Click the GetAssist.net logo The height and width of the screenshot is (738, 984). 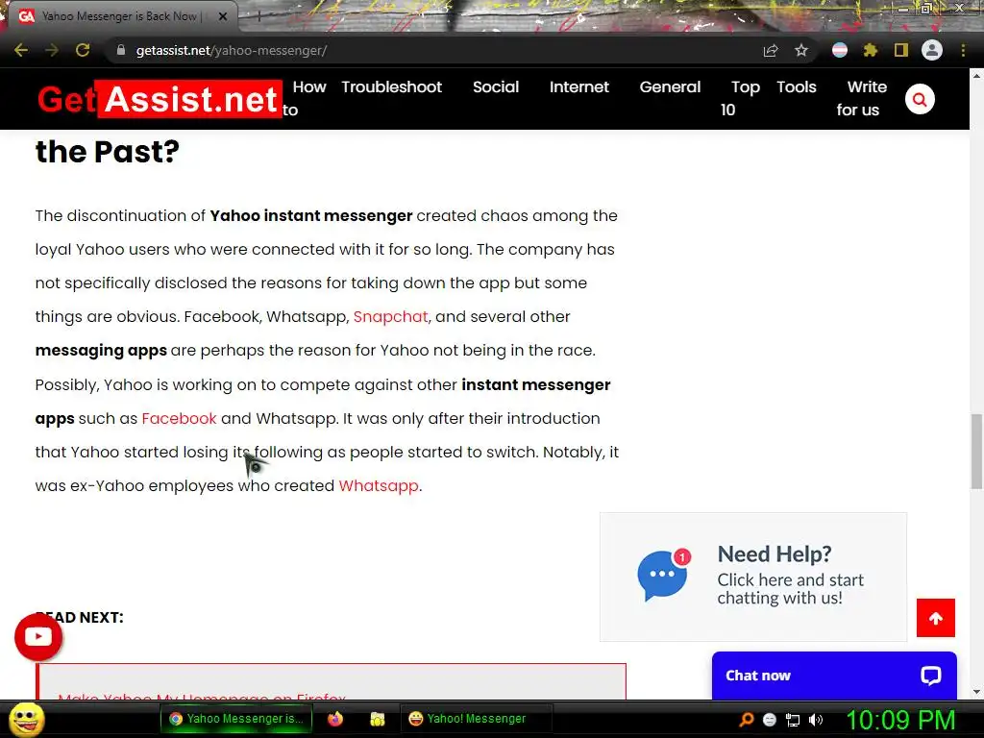point(160,99)
